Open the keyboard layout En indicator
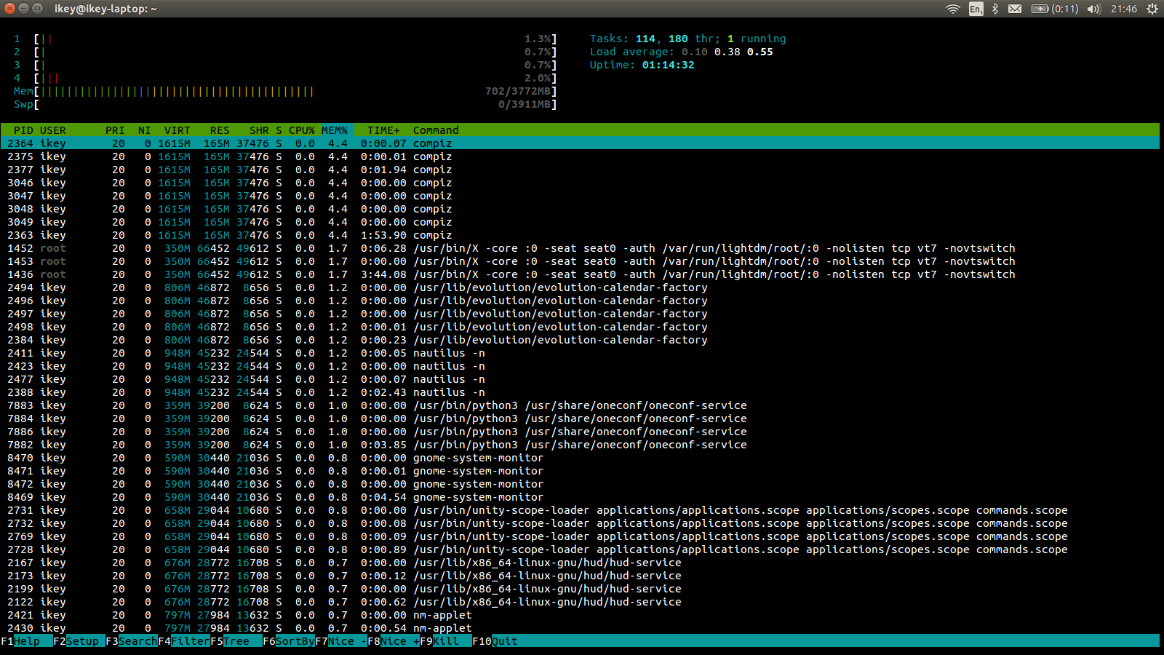The image size is (1164, 655). (x=976, y=9)
